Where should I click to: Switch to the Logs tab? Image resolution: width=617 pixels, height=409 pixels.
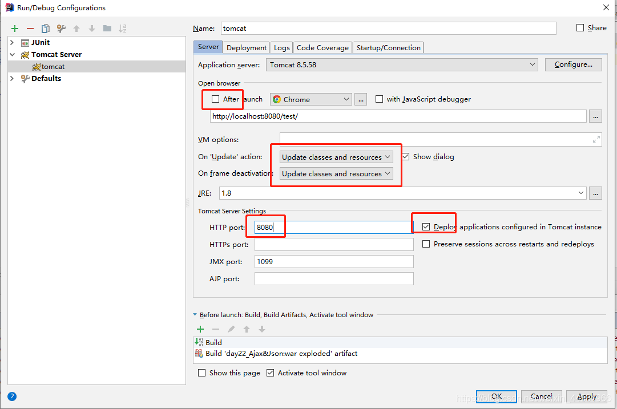pyautogui.click(x=282, y=47)
